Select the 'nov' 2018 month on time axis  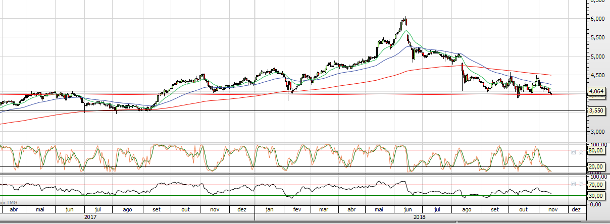click(553, 209)
